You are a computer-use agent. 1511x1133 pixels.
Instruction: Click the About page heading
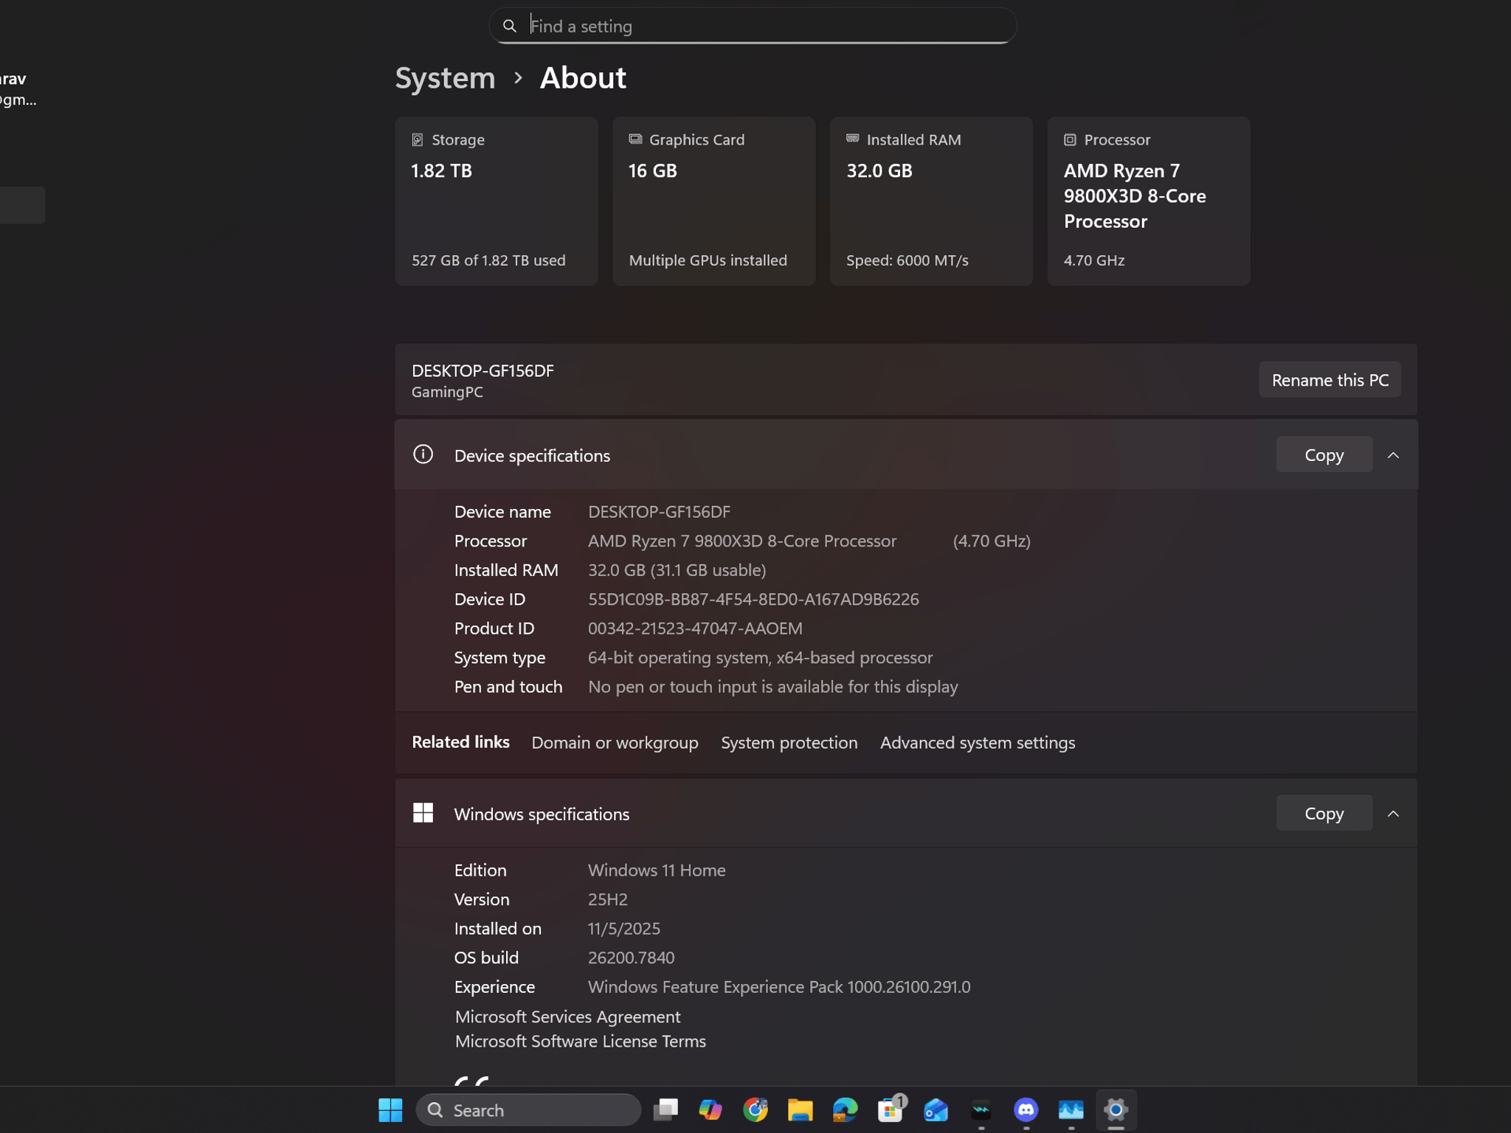pyautogui.click(x=583, y=78)
